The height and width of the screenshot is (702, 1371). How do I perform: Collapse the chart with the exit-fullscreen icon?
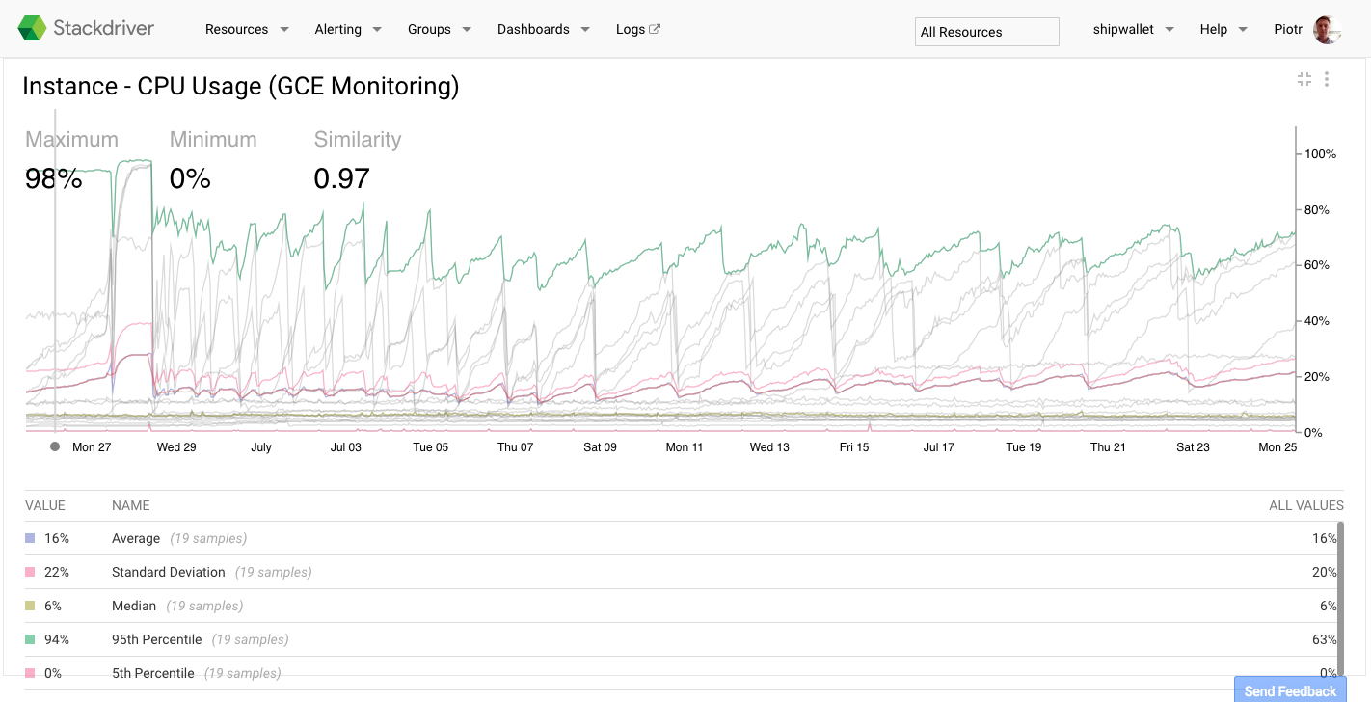1304,79
